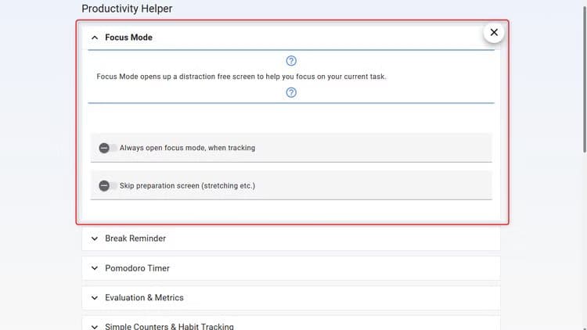Click the Focus Mode section title
587x330 pixels.
point(128,38)
